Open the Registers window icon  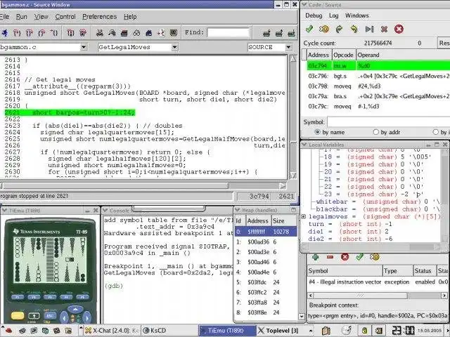coord(100,33)
